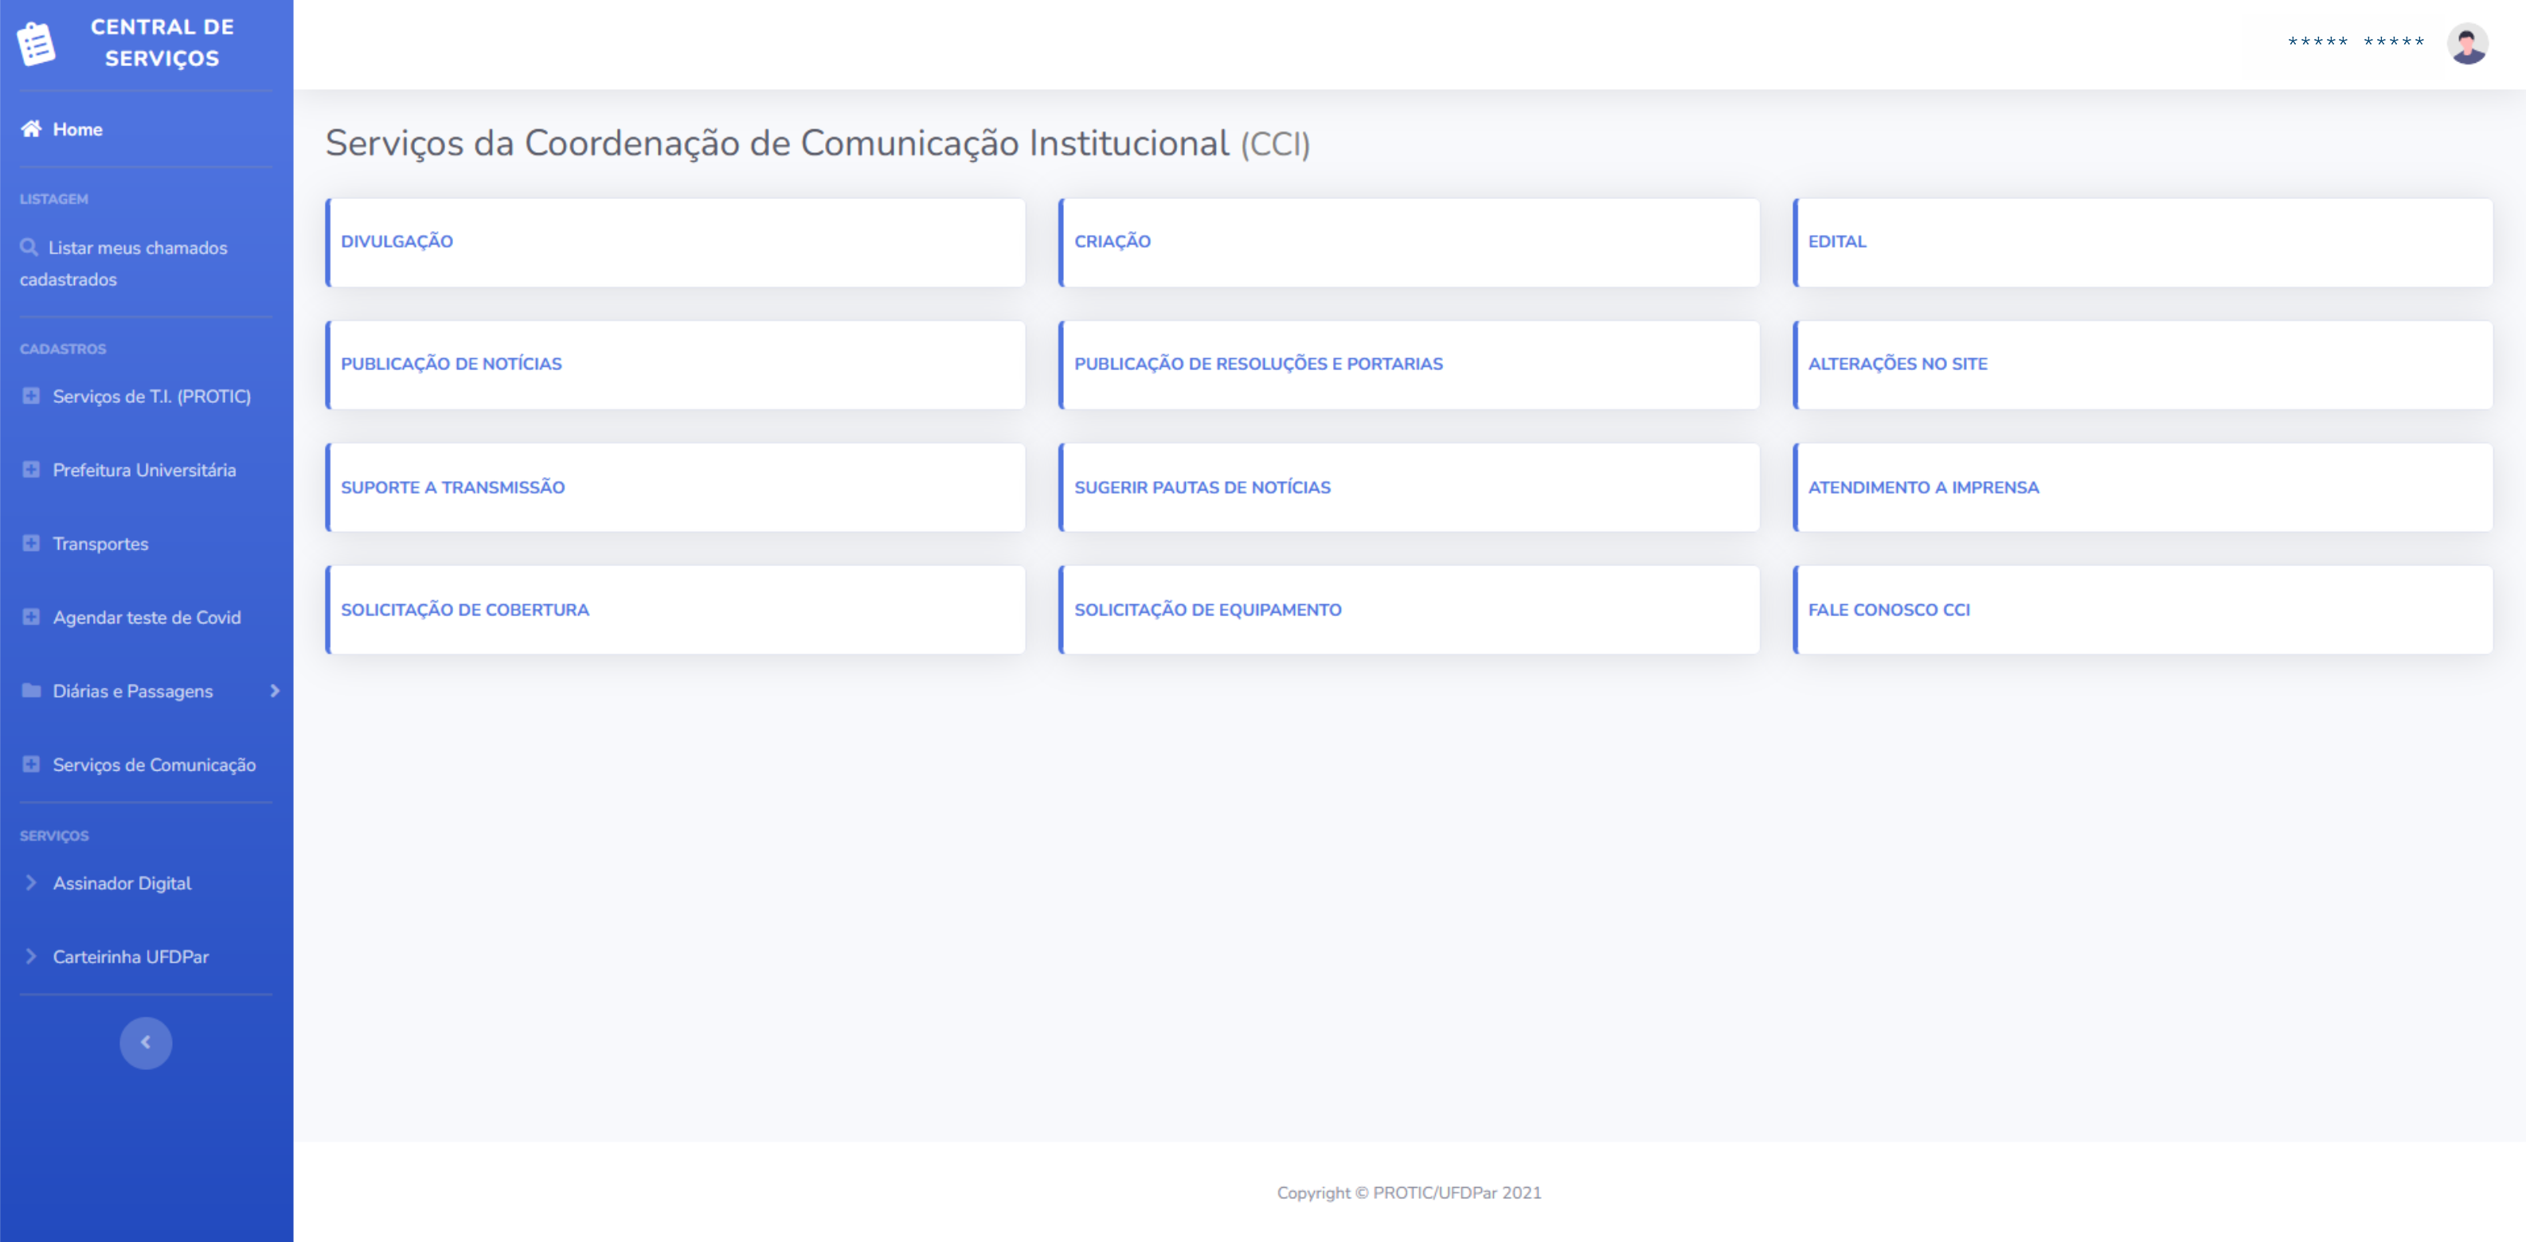Click the CENTRAL DE SERVIÇOS title
Image resolution: width=2526 pixels, height=1242 pixels.
(x=162, y=42)
